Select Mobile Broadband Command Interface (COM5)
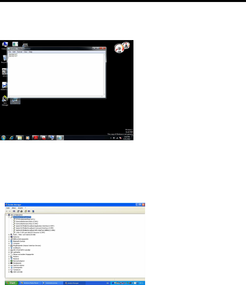The image size is (246, 285). point(35,228)
